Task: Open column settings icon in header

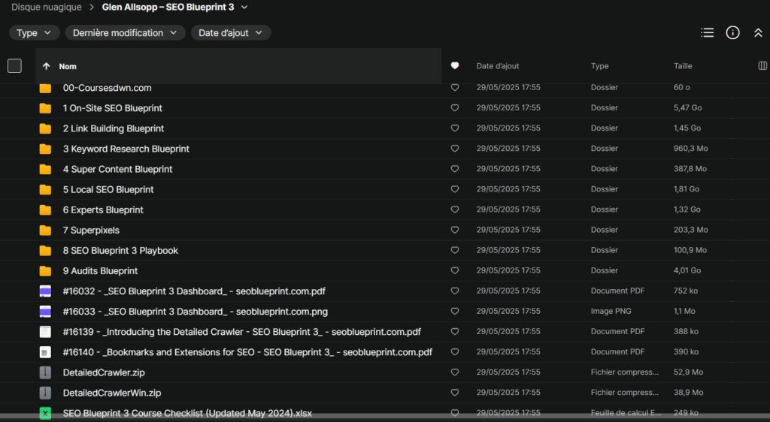Action: tap(762, 65)
